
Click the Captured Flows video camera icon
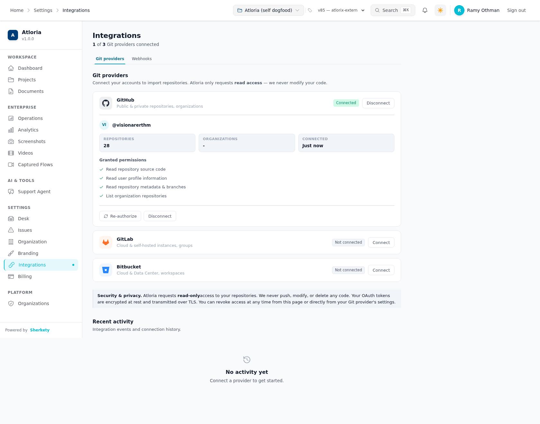tap(11, 165)
